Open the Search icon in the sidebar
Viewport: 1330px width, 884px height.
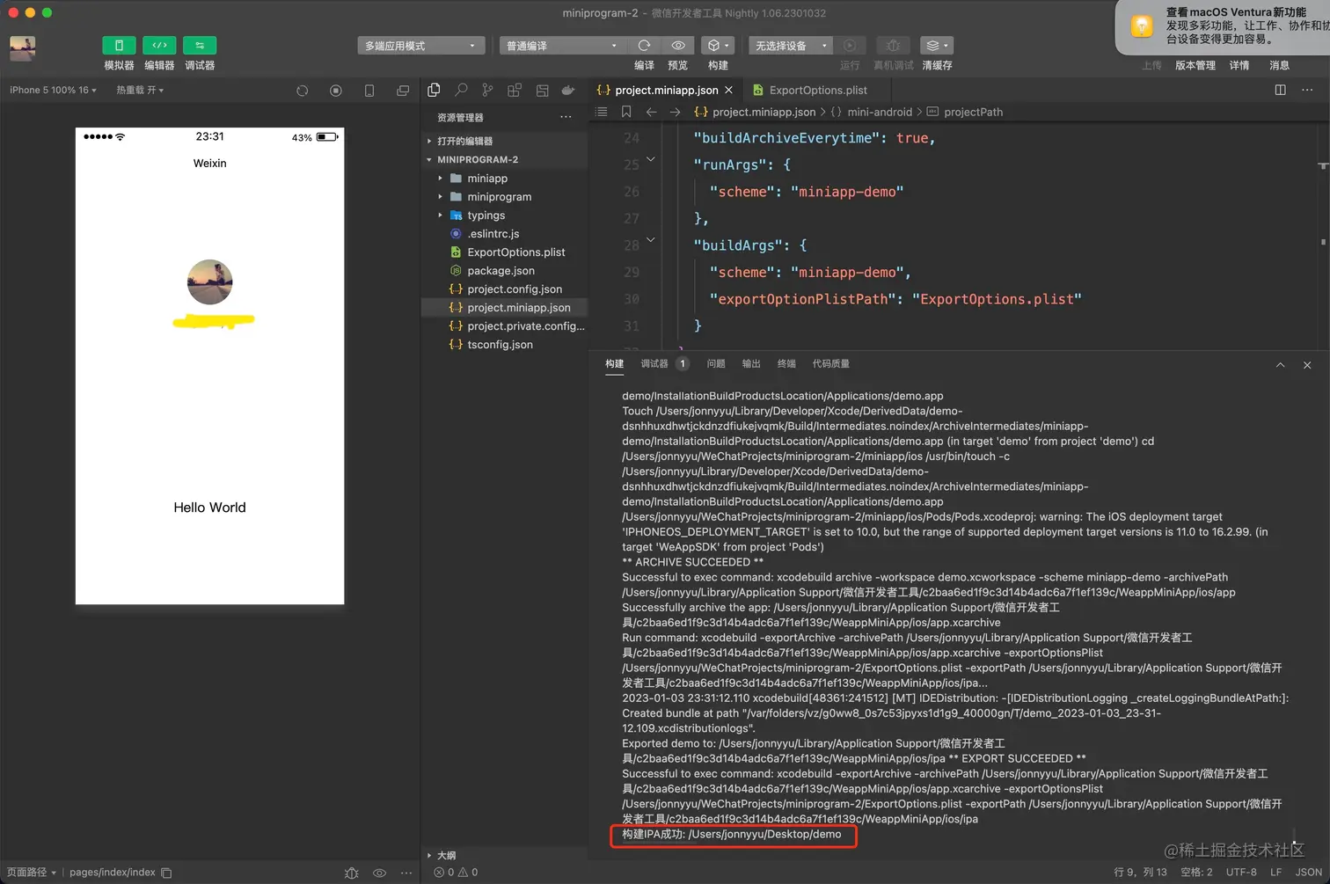click(x=461, y=90)
